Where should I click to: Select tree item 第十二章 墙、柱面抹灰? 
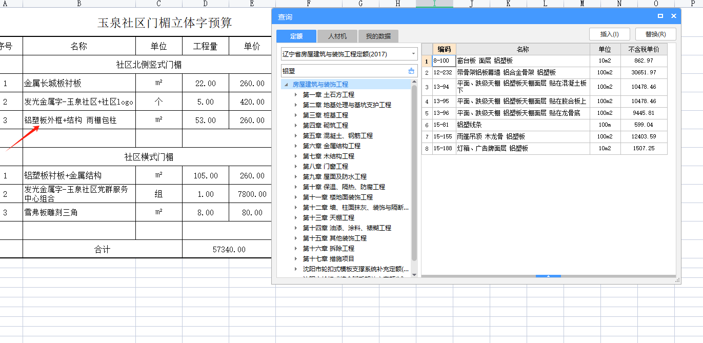(x=356, y=208)
